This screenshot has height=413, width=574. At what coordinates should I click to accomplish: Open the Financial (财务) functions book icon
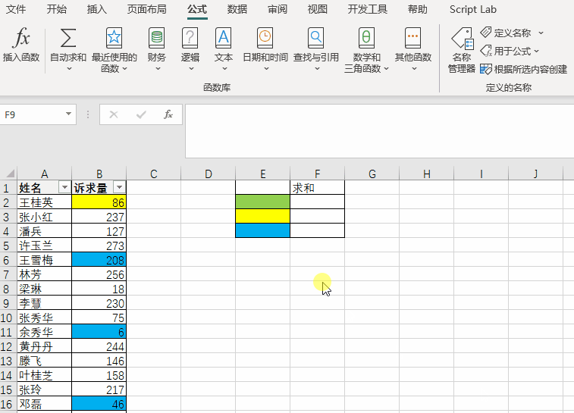click(157, 38)
